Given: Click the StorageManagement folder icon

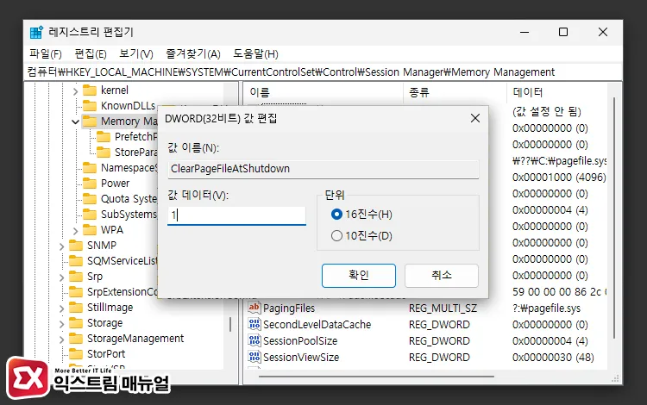Looking at the screenshot, I should point(76,339).
